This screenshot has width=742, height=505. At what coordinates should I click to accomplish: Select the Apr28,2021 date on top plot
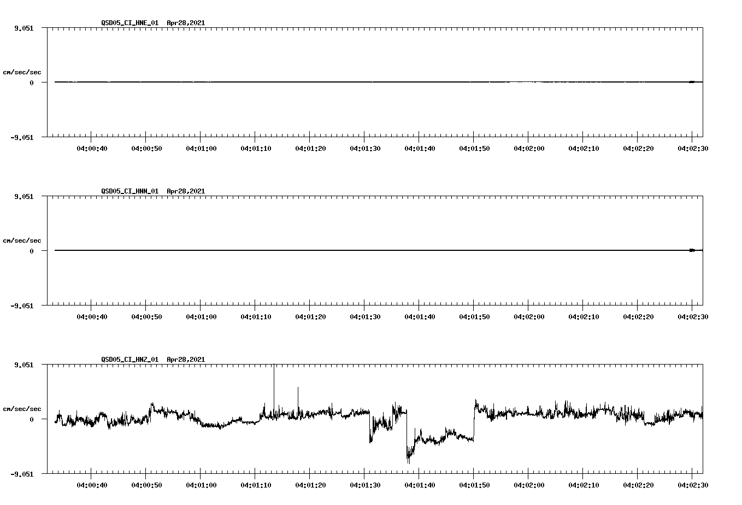coord(185,24)
